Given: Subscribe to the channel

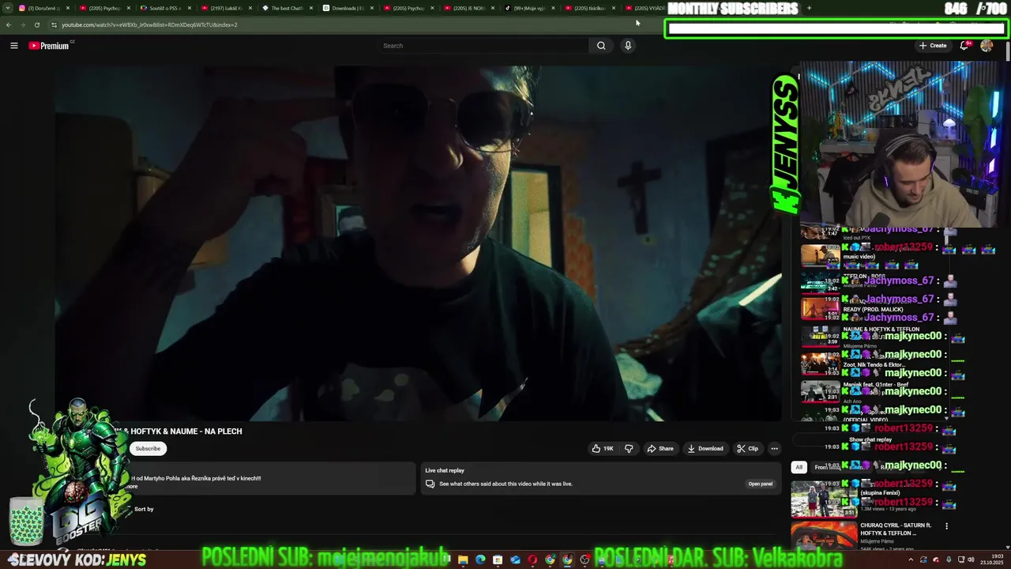Looking at the screenshot, I should tap(148, 449).
